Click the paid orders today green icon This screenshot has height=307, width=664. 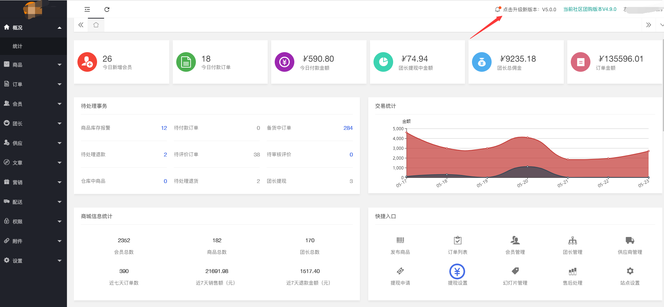pyautogui.click(x=186, y=62)
